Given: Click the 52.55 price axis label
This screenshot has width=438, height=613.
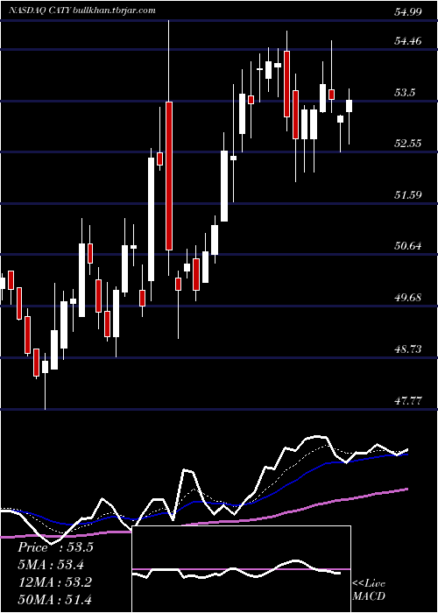Looking at the screenshot, I should (x=408, y=144).
